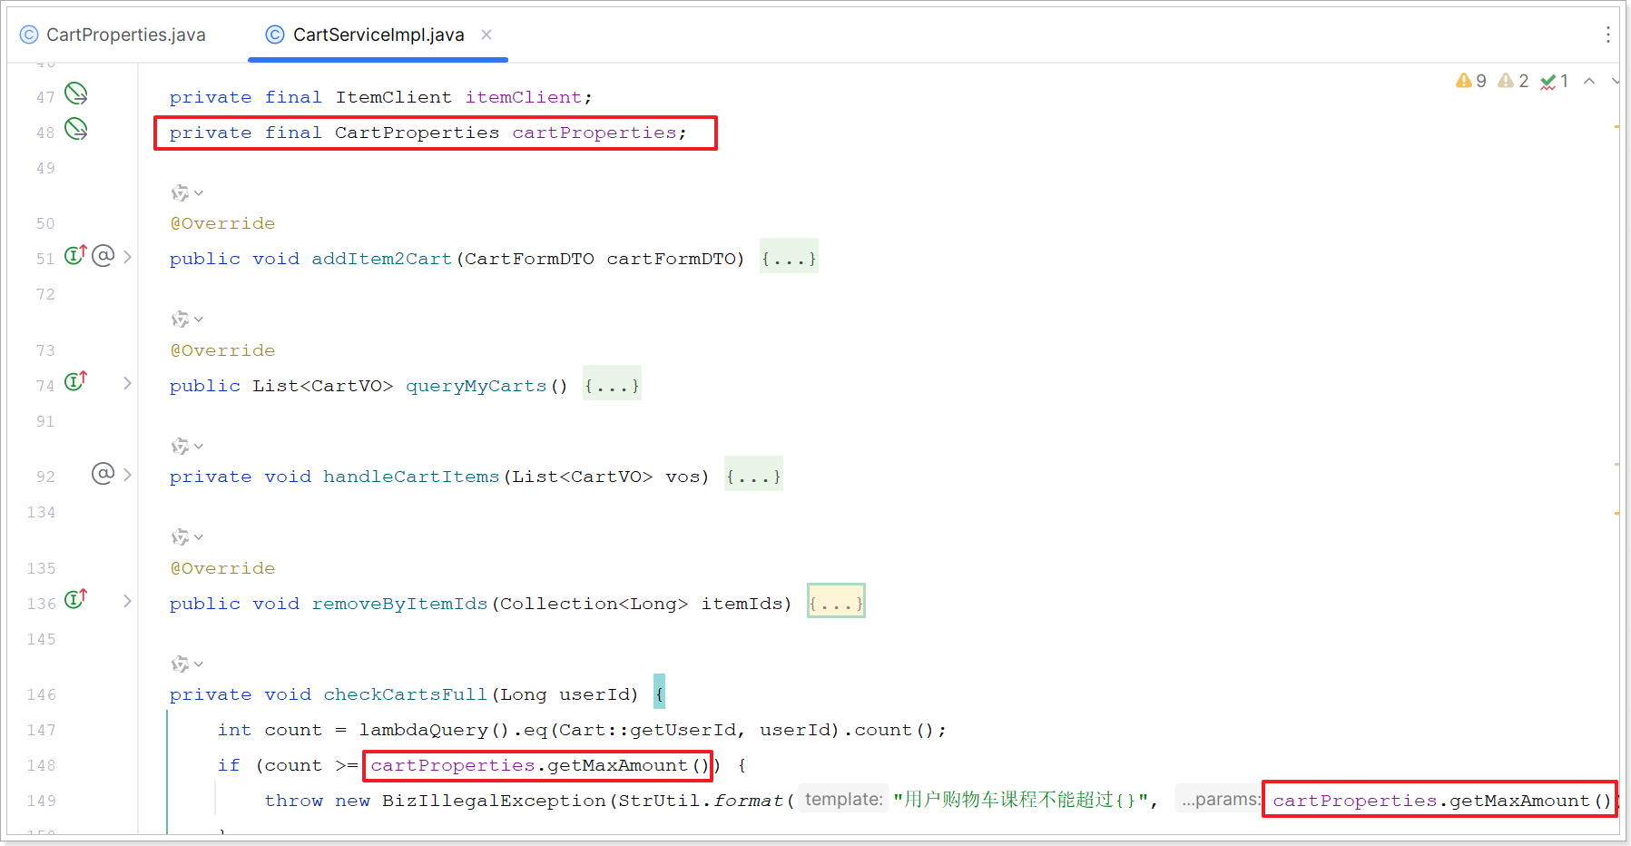Click the CartProperties type on line 48
The image size is (1631, 846).
coord(417,133)
